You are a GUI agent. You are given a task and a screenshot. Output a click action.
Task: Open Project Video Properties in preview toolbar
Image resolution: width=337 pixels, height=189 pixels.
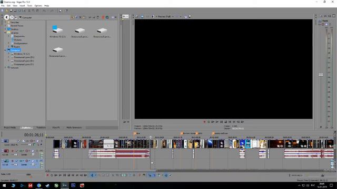137,16
